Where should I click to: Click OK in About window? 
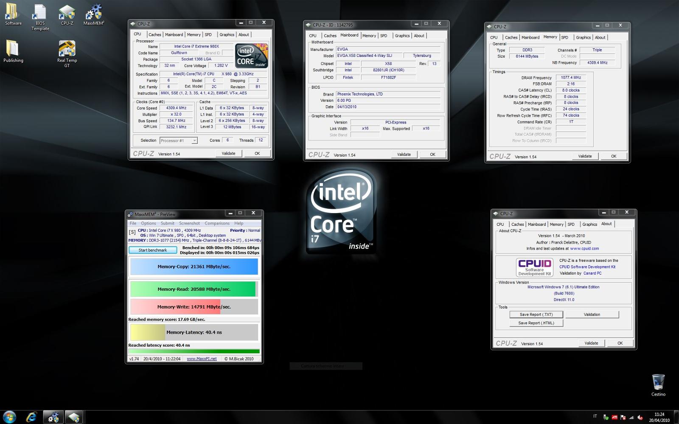click(620, 343)
